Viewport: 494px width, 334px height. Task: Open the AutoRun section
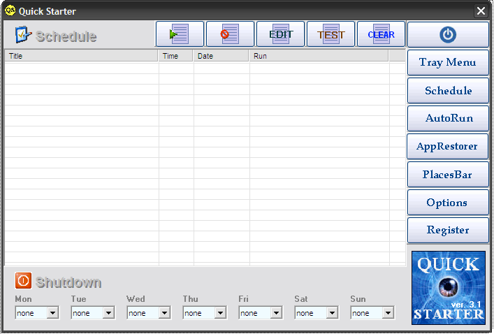pyautogui.click(x=448, y=119)
